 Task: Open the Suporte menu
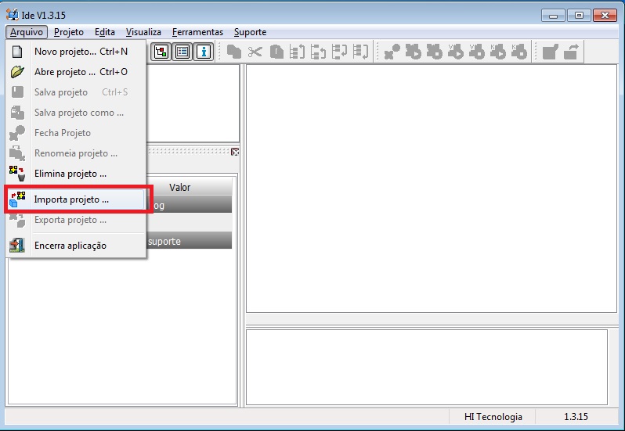tap(250, 32)
